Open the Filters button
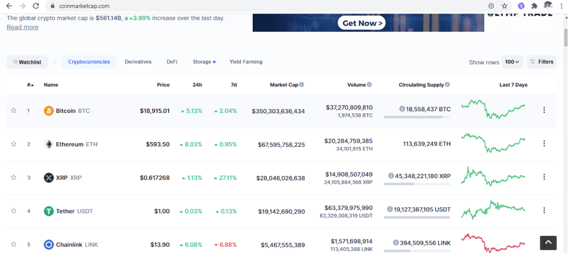Image resolution: width=568 pixels, height=253 pixels. [x=542, y=62]
